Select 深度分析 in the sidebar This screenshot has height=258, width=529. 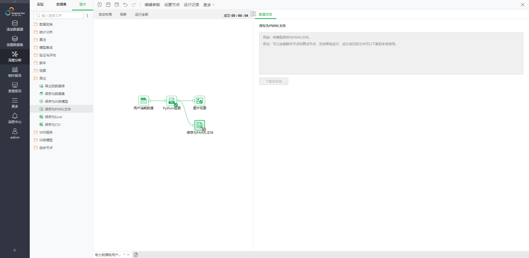(15, 56)
